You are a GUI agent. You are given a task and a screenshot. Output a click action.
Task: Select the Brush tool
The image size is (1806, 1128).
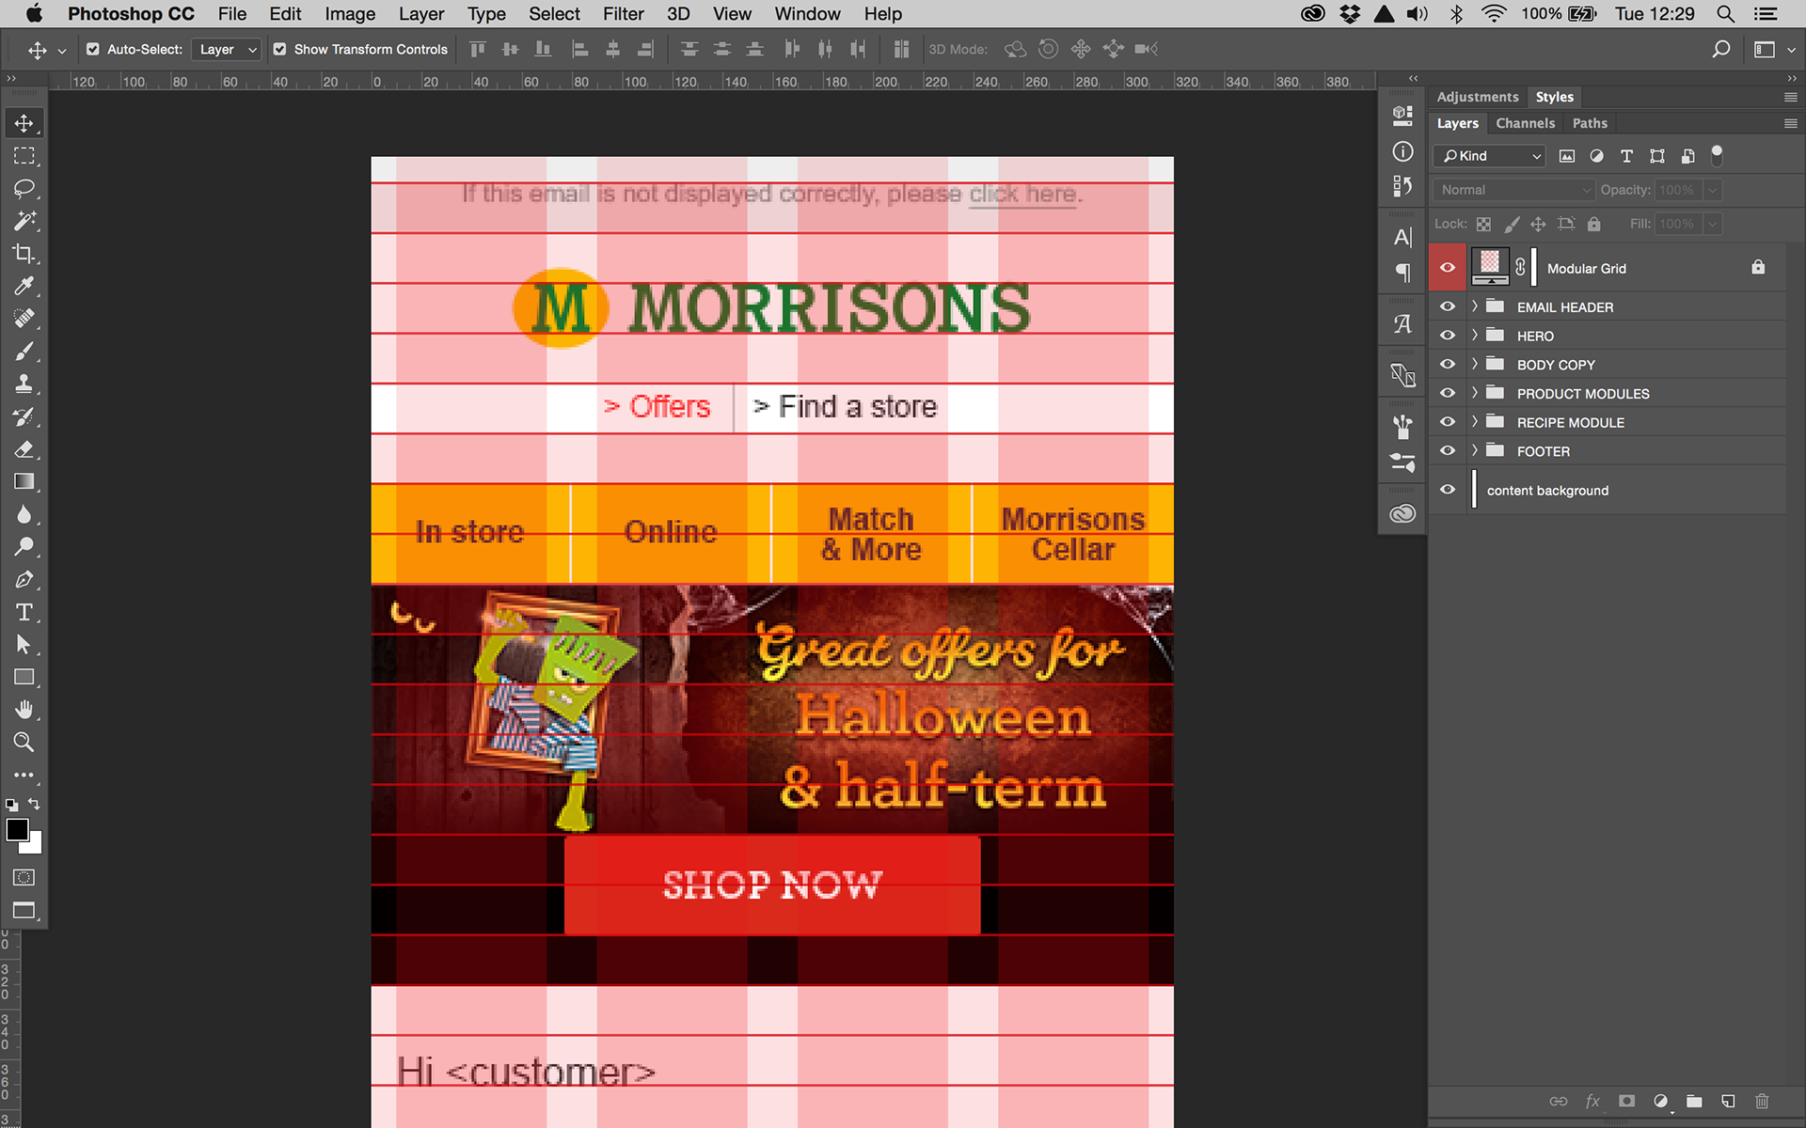(24, 352)
